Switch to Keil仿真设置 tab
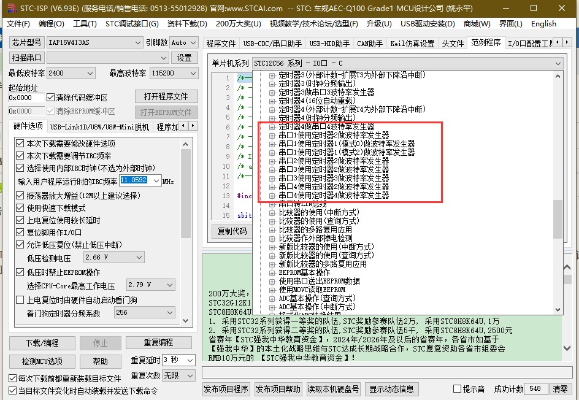The height and width of the screenshot is (400, 579). coord(412,44)
